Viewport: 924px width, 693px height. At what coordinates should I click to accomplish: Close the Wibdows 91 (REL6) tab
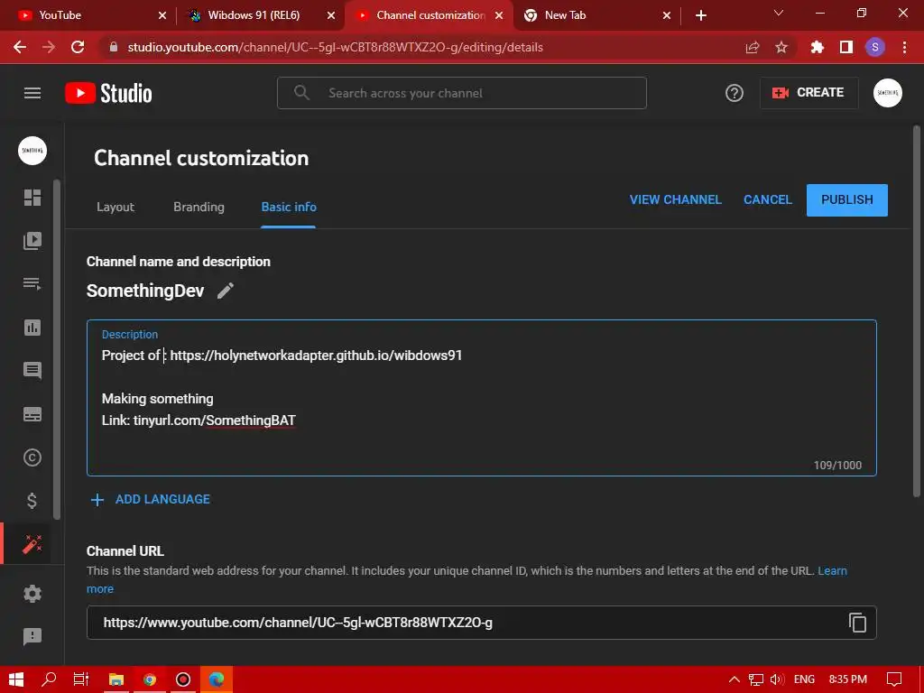click(331, 15)
